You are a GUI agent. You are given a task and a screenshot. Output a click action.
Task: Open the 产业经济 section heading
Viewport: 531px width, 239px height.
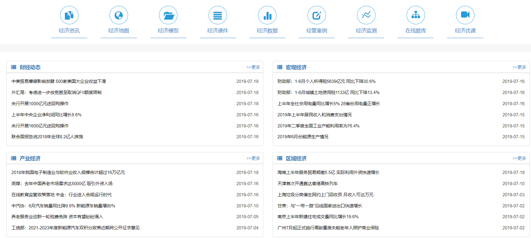[30, 158]
